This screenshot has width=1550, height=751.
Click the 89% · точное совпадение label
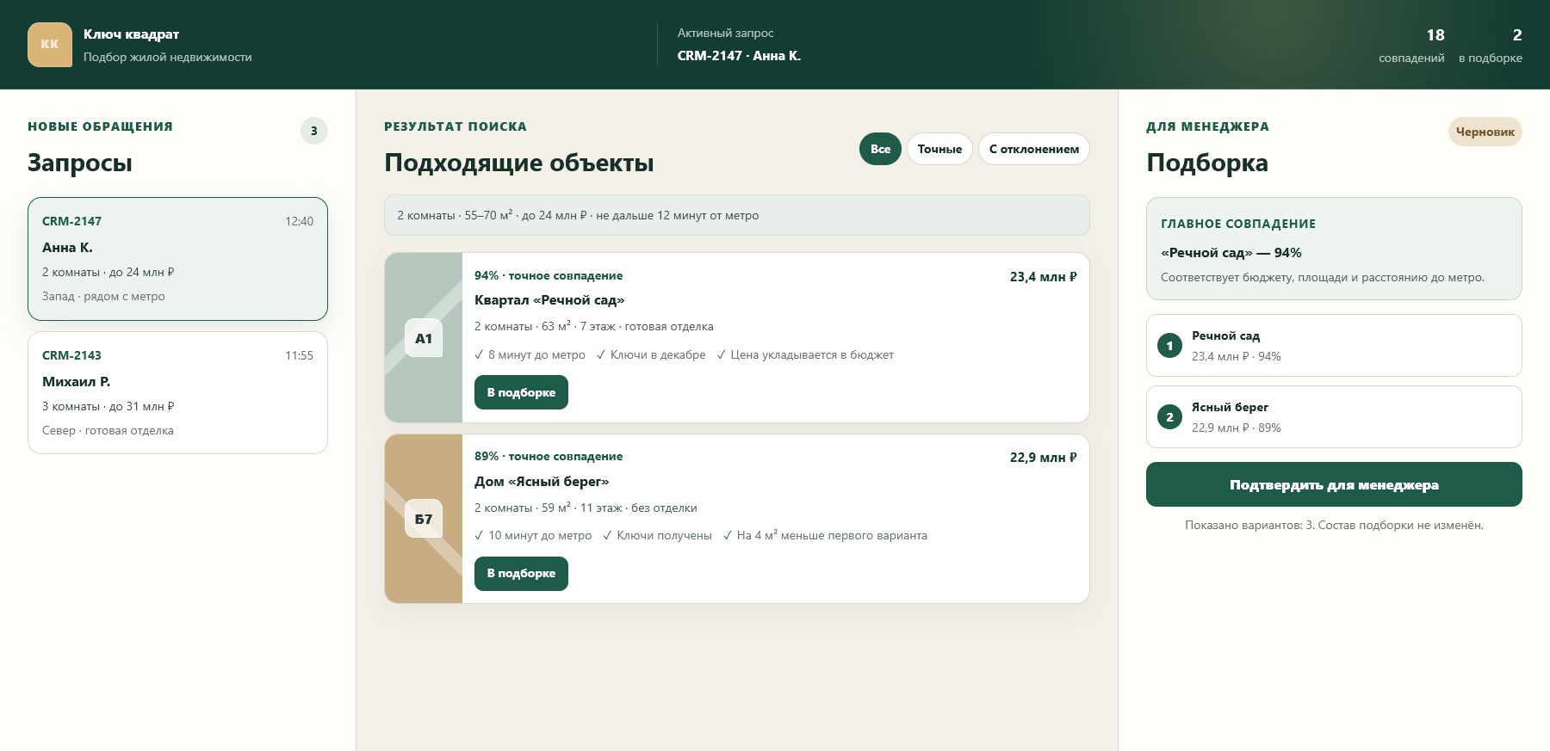[549, 456]
